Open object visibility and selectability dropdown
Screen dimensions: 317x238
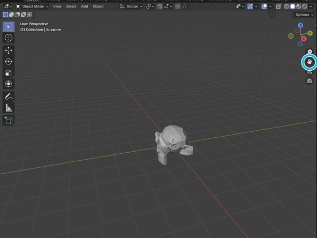pyautogui.click(x=240, y=6)
